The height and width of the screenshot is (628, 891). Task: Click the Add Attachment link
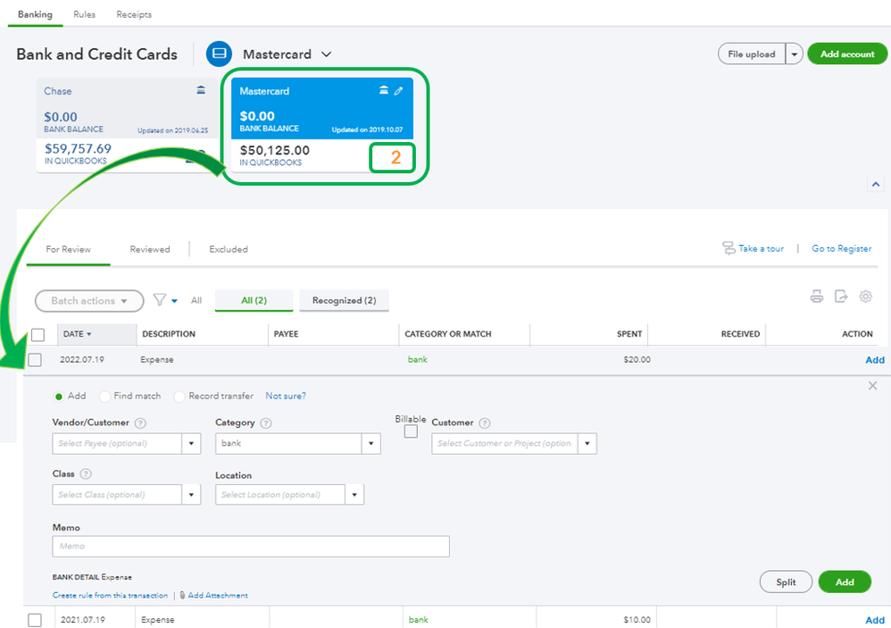tap(218, 595)
